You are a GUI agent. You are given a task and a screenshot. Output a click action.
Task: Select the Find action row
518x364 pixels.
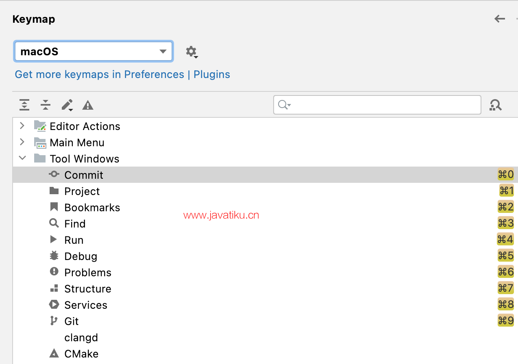point(265,223)
